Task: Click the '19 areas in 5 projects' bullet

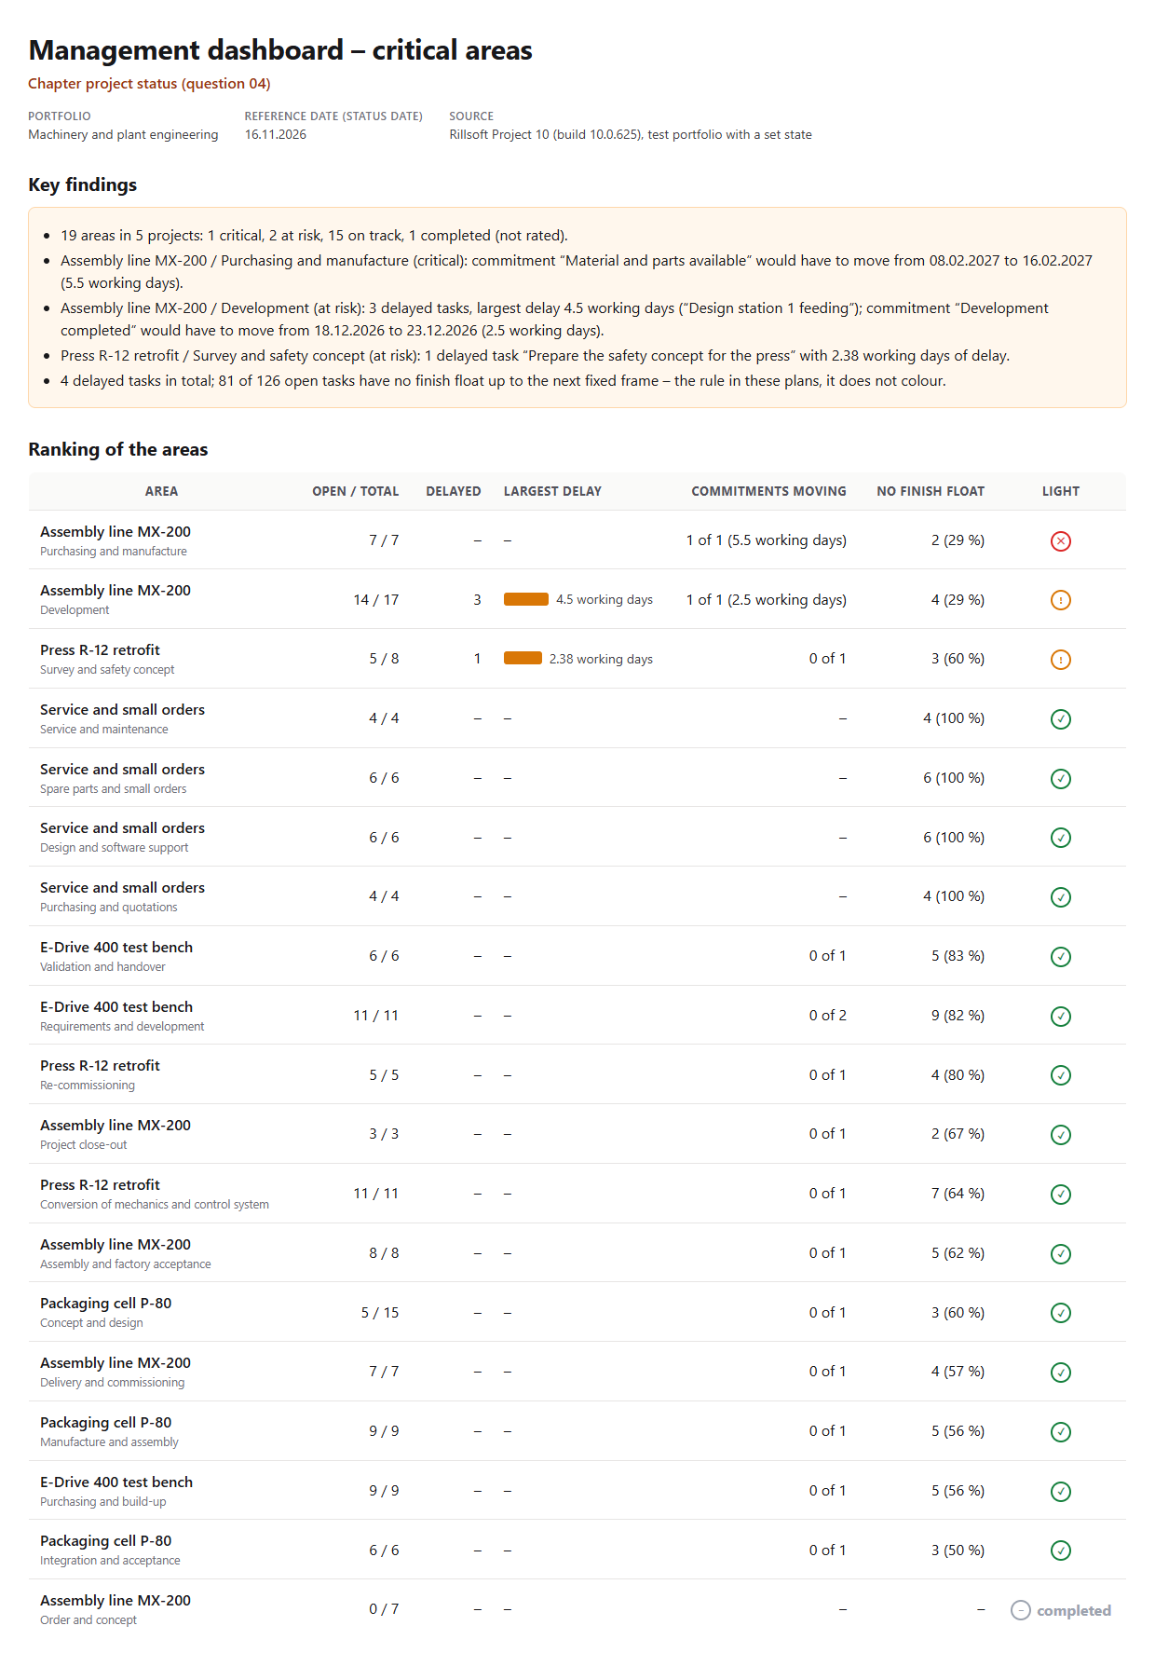Action: click(x=314, y=236)
